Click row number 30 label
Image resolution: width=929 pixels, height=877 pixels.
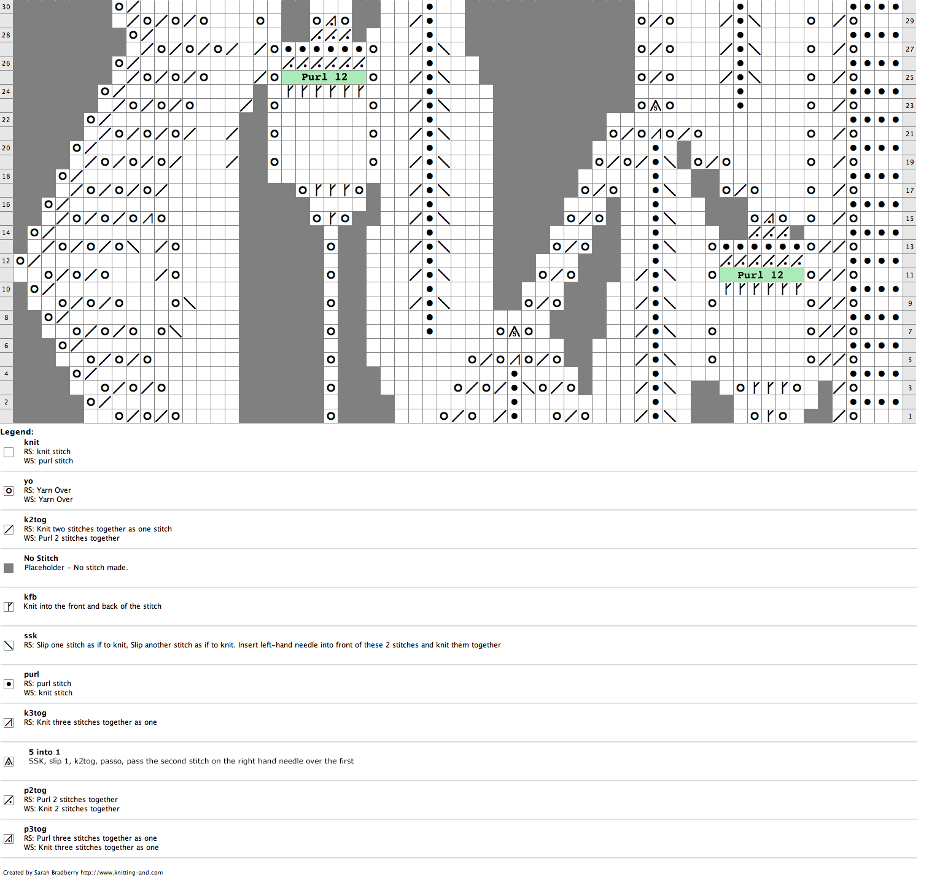point(6,7)
